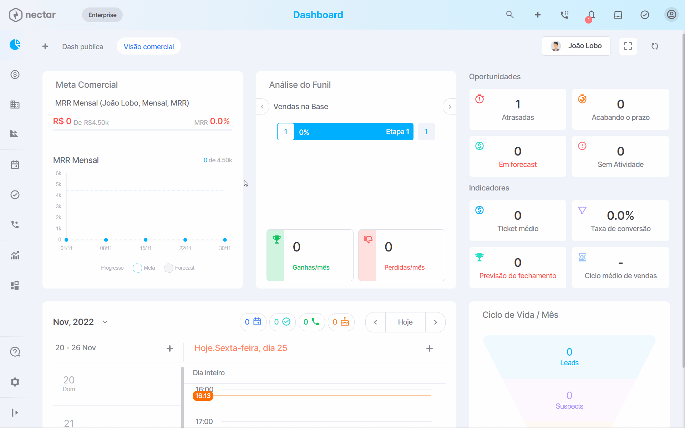Open the phone dialer icon in header
685x428 pixels.
click(x=564, y=15)
